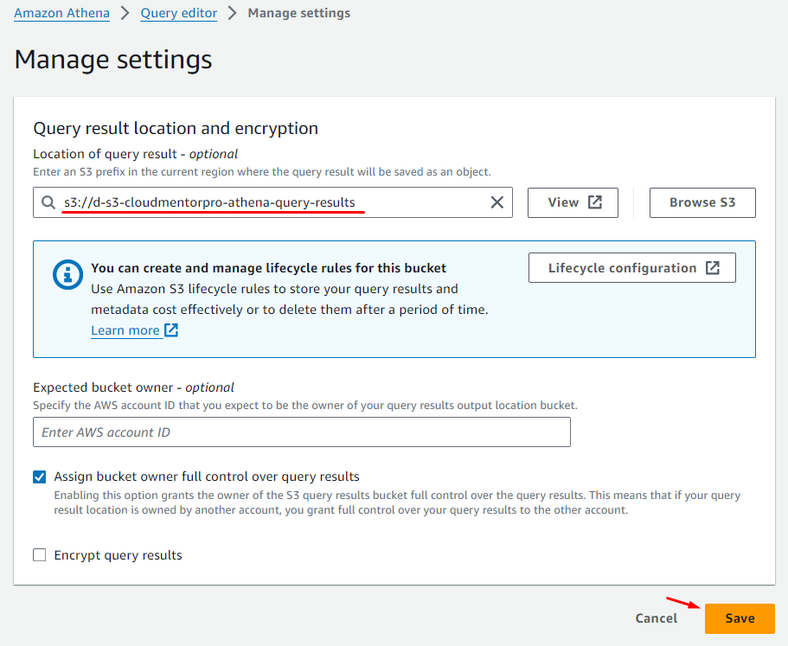Focus the Enter AWS account ID field

[x=301, y=432]
